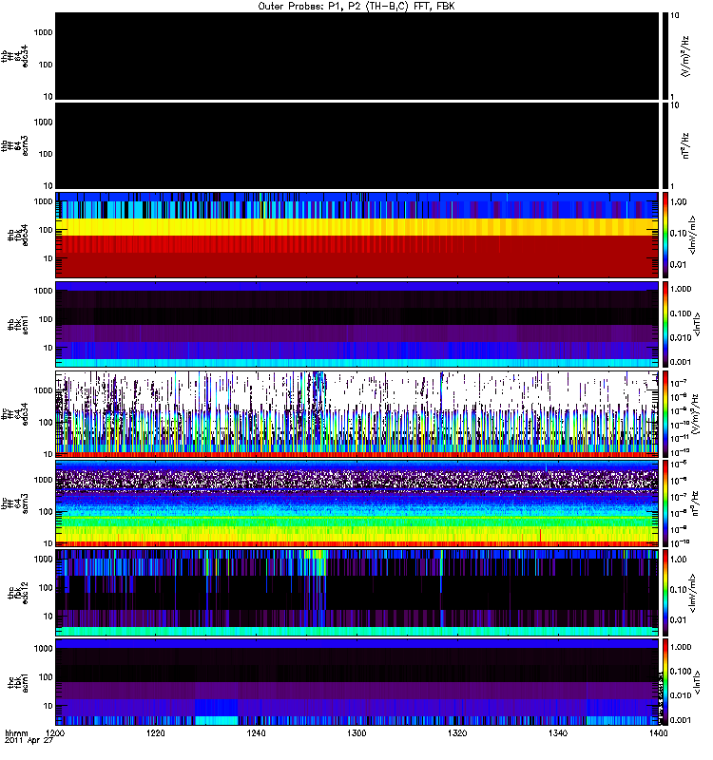713x760 pixels.
Task: Click the color bar of thc fff edc34
Action: click(x=665, y=414)
